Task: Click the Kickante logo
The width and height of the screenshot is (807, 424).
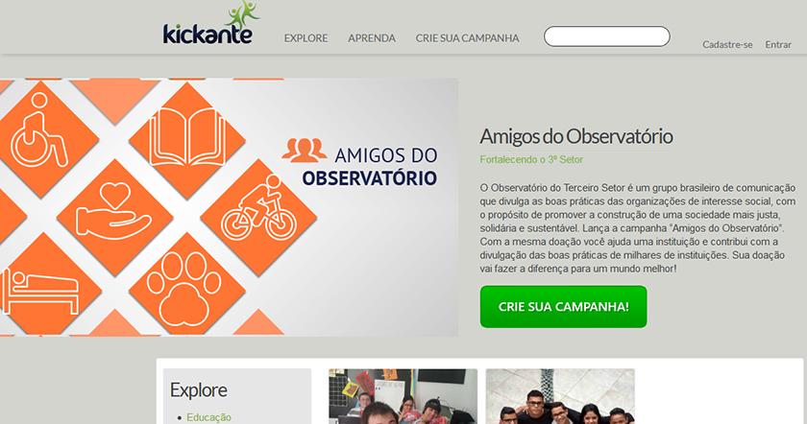Action: pos(211,23)
